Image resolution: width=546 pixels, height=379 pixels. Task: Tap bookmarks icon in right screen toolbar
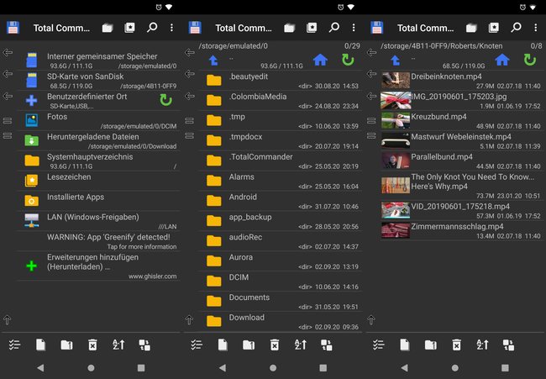click(494, 28)
